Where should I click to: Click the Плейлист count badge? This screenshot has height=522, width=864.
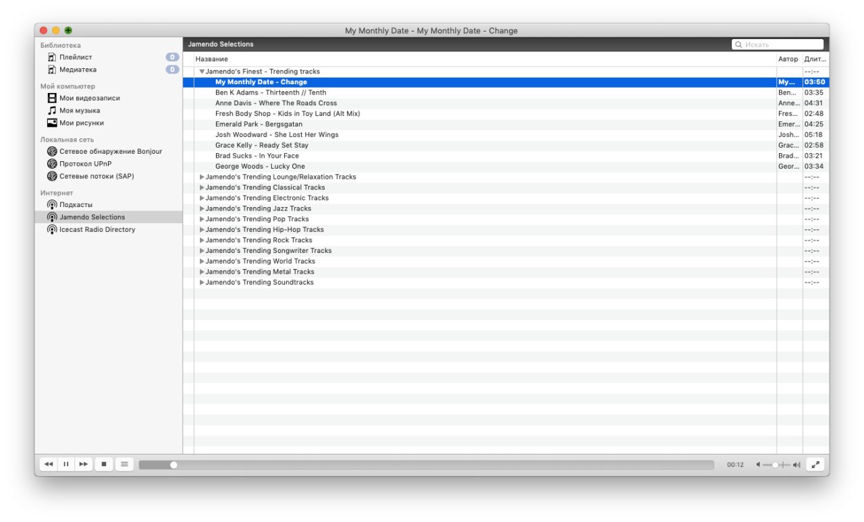coord(172,57)
